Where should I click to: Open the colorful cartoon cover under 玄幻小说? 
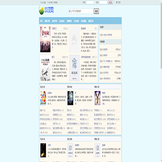[43, 98]
